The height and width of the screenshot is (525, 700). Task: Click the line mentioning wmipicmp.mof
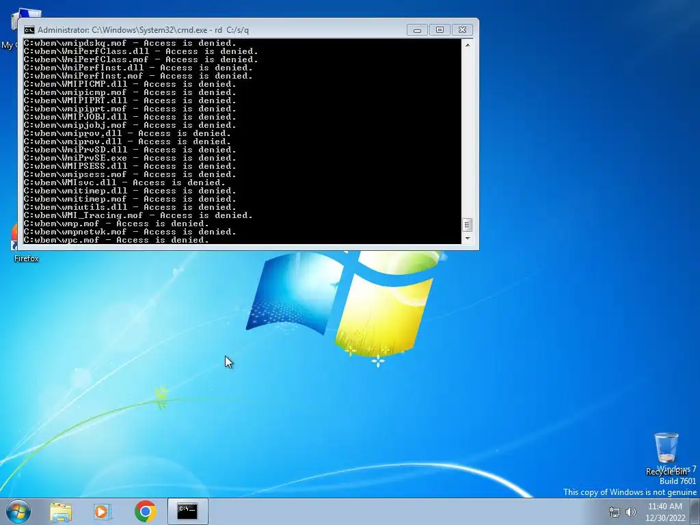(130, 92)
